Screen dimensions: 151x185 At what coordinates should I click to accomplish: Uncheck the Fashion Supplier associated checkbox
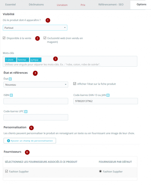7,171
